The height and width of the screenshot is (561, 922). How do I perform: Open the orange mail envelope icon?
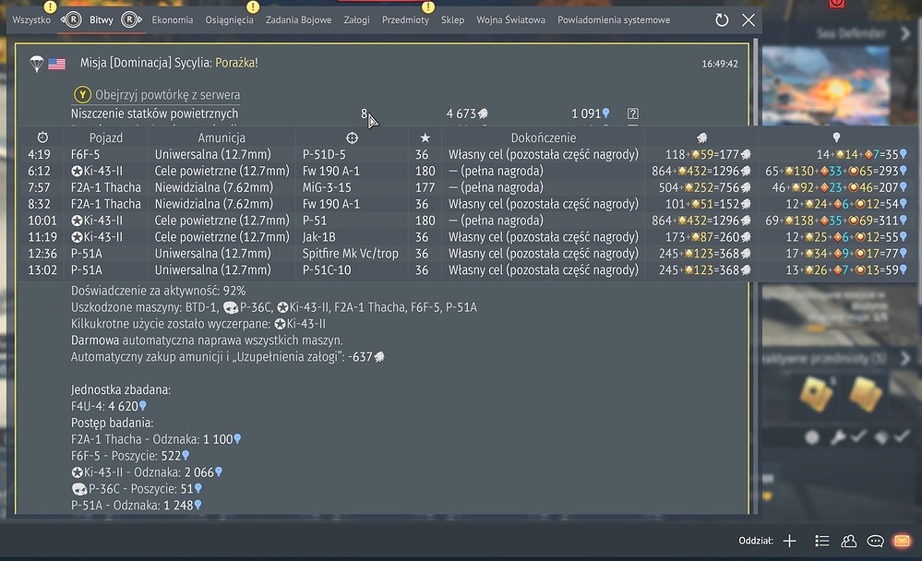[902, 541]
